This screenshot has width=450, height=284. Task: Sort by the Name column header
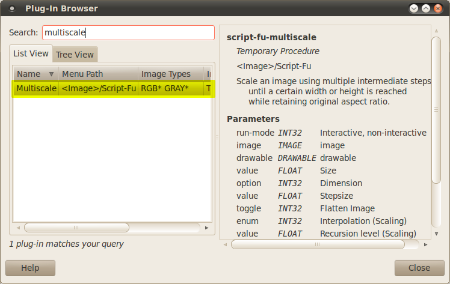point(36,74)
